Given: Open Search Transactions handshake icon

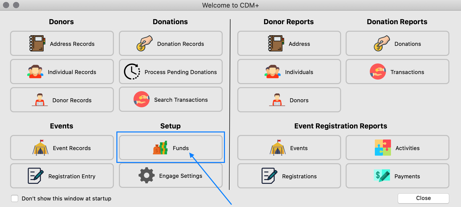Looking at the screenshot, I should tap(142, 99).
